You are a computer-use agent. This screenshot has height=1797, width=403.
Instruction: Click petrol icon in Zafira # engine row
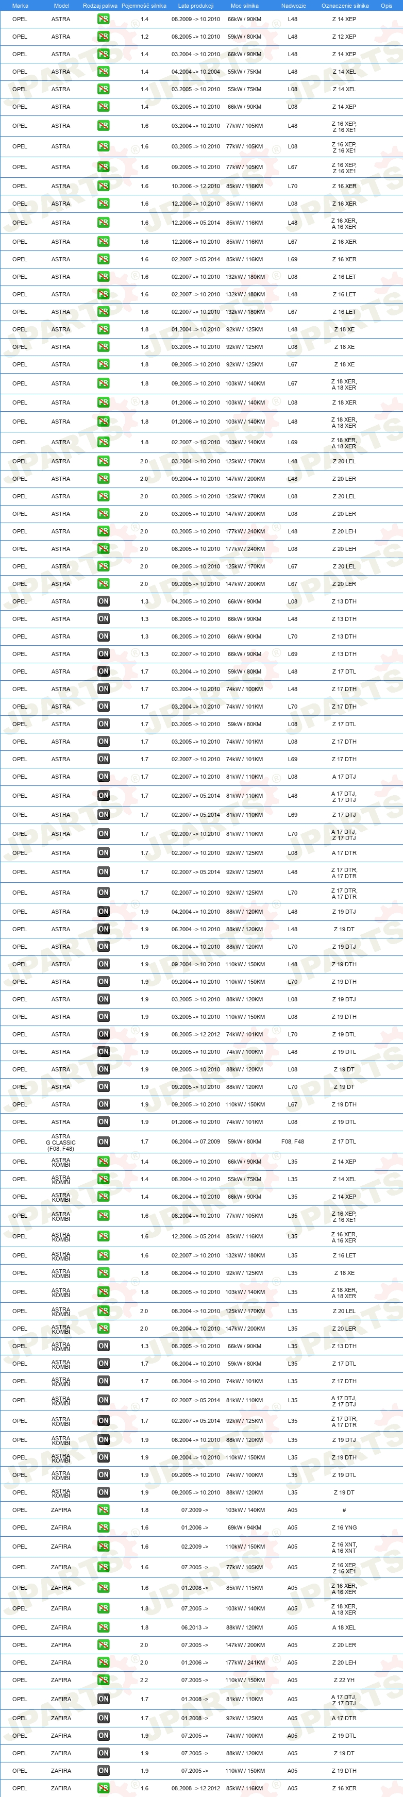(103, 1509)
